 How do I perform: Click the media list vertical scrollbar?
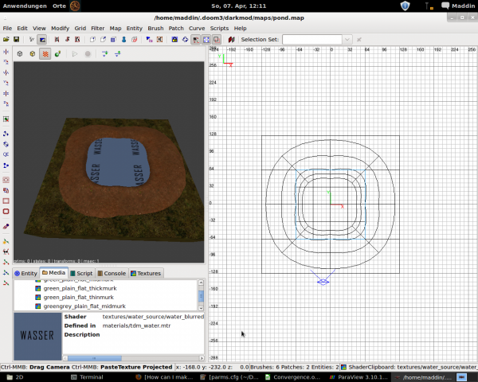tap(201, 295)
